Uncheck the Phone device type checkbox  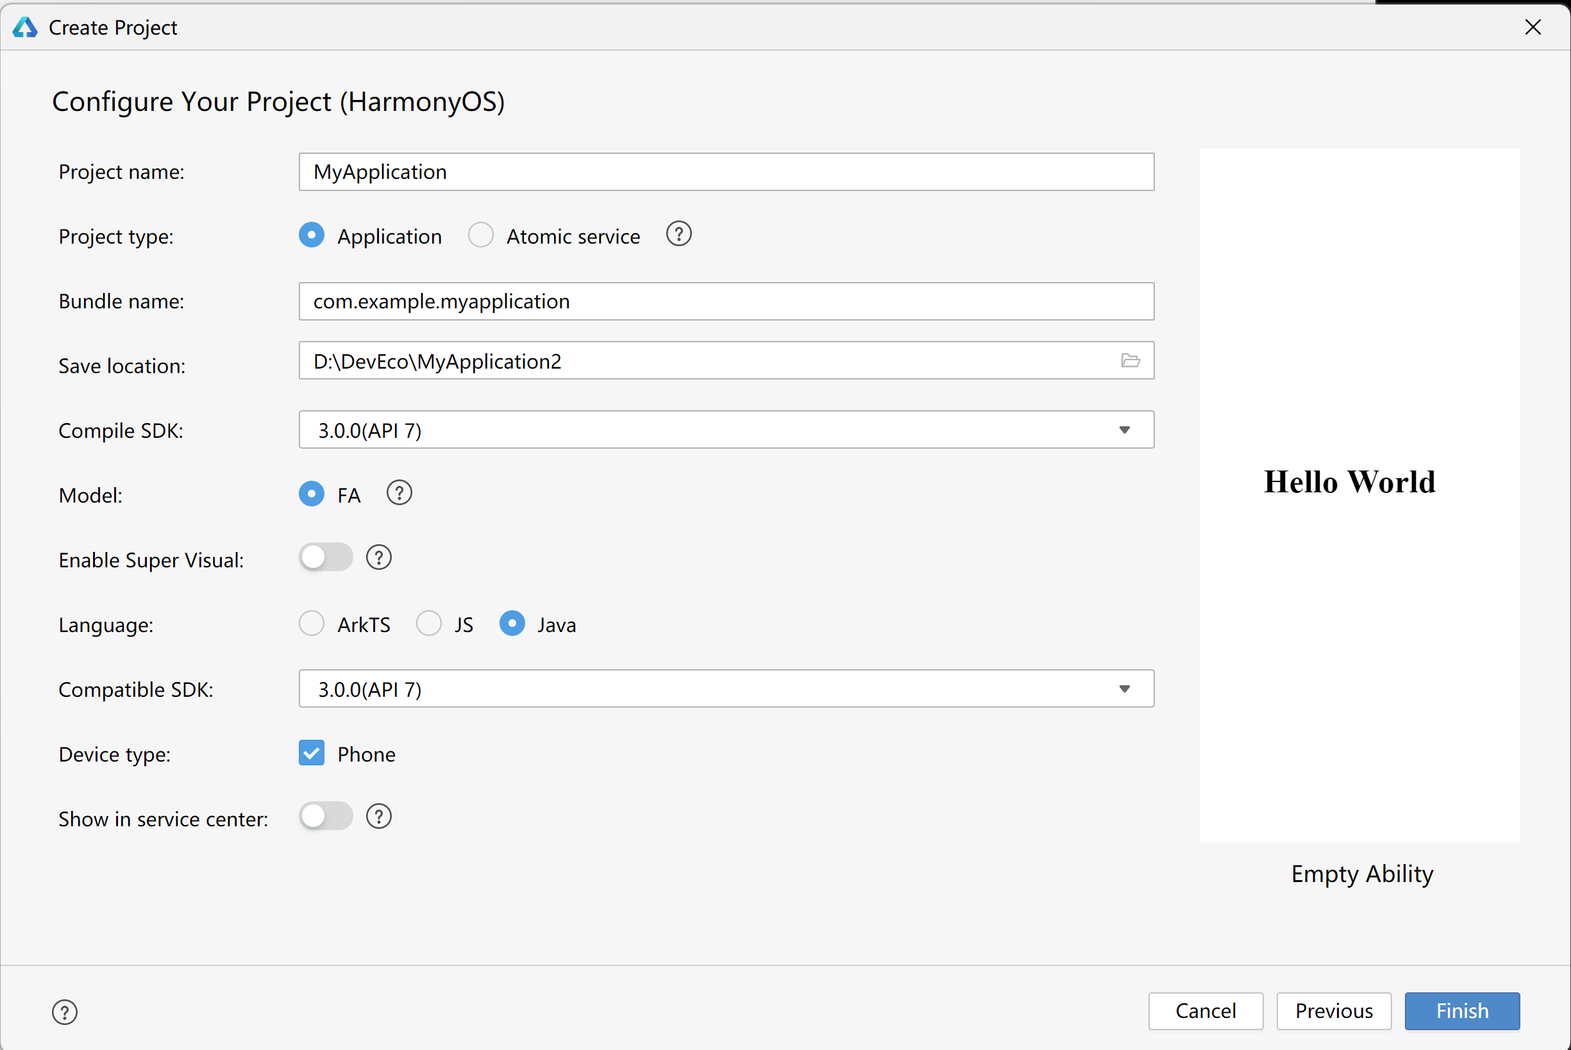[312, 753]
